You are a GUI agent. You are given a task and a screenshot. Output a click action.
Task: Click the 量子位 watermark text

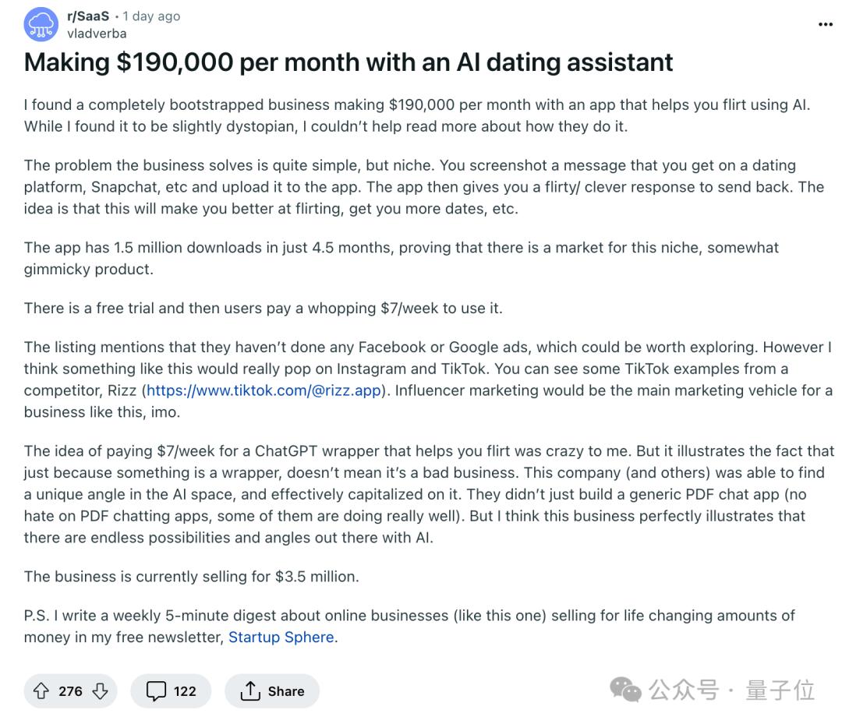(780, 690)
